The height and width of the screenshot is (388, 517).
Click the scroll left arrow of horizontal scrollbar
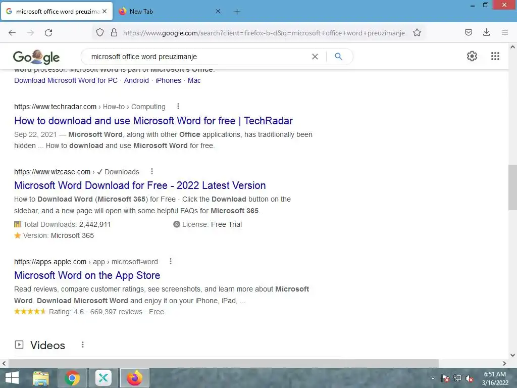[4, 363]
